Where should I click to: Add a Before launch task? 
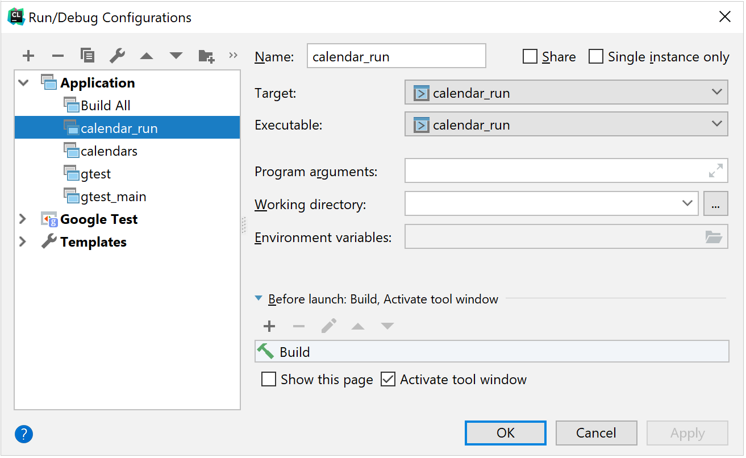(269, 326)
